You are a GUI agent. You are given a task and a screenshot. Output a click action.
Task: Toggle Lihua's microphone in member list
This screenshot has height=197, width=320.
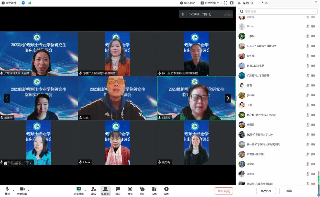tap(307, 27)
